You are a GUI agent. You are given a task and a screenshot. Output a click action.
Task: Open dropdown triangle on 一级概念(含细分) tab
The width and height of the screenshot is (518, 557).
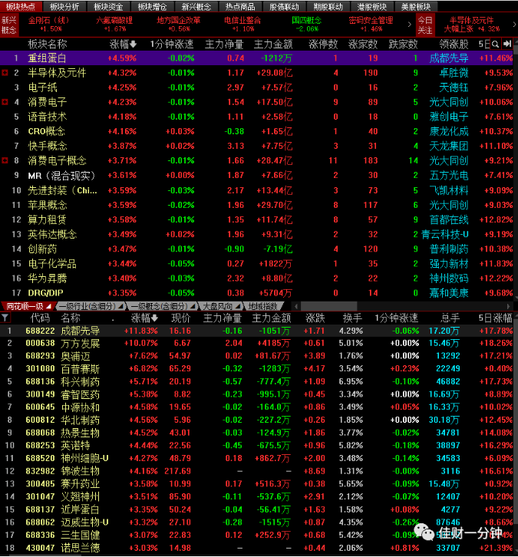tap(192, 306)
